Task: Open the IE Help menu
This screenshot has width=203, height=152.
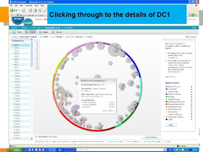Action: pyautogui.click(x=42, y=6)
